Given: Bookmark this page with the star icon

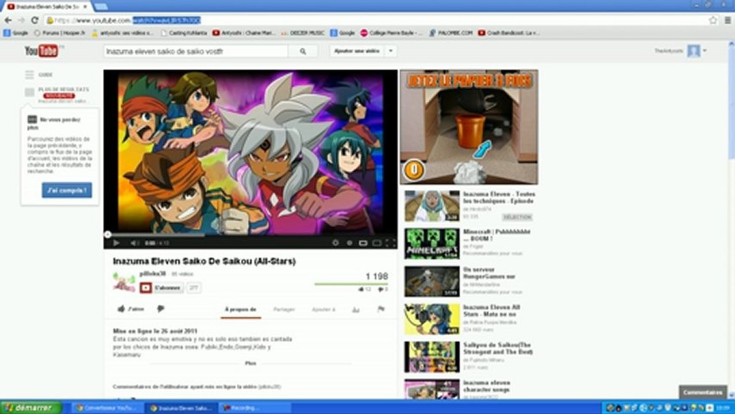Looking at the screenshot, I should (713, 20).
